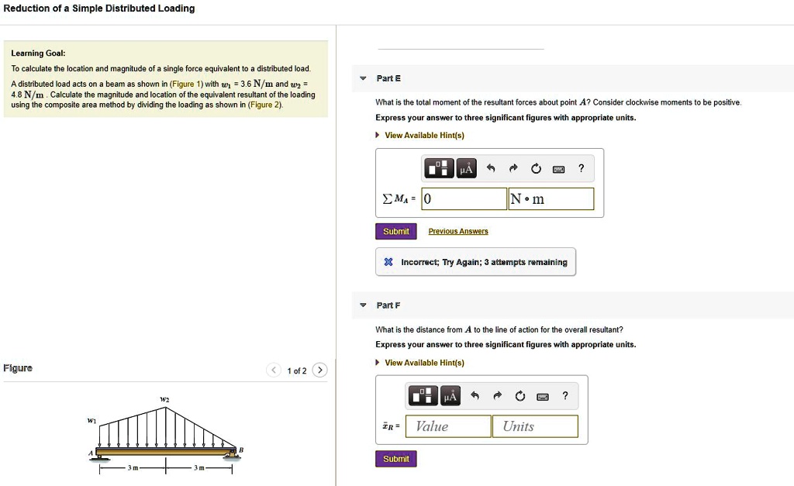Viewport: 794px width, 486px height.
Task: Collapse the Part E section
Action: (x=362, y=78)
